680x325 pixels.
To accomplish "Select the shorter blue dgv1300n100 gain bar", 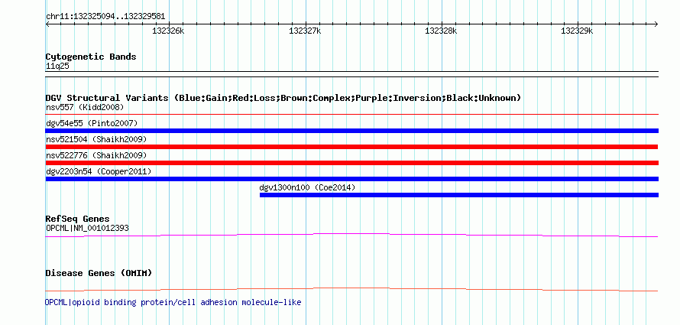I will point(459,195).
